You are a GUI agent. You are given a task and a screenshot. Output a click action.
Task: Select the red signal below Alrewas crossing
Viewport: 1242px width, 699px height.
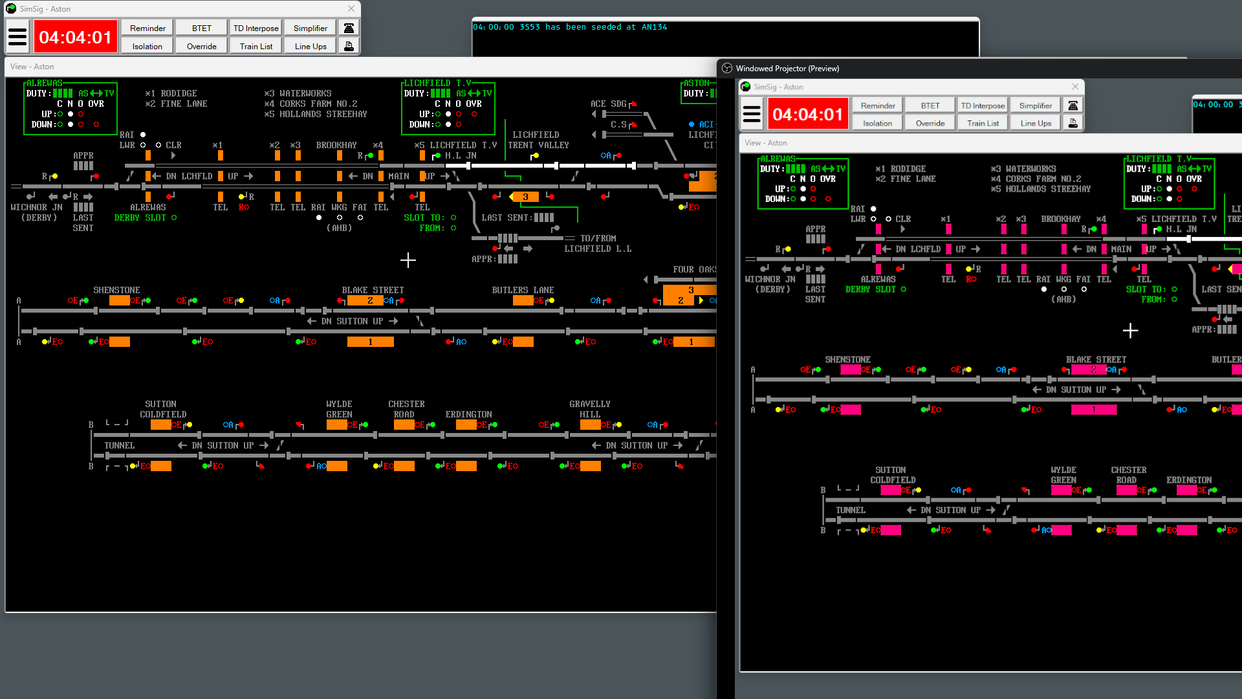click(170, 196)
